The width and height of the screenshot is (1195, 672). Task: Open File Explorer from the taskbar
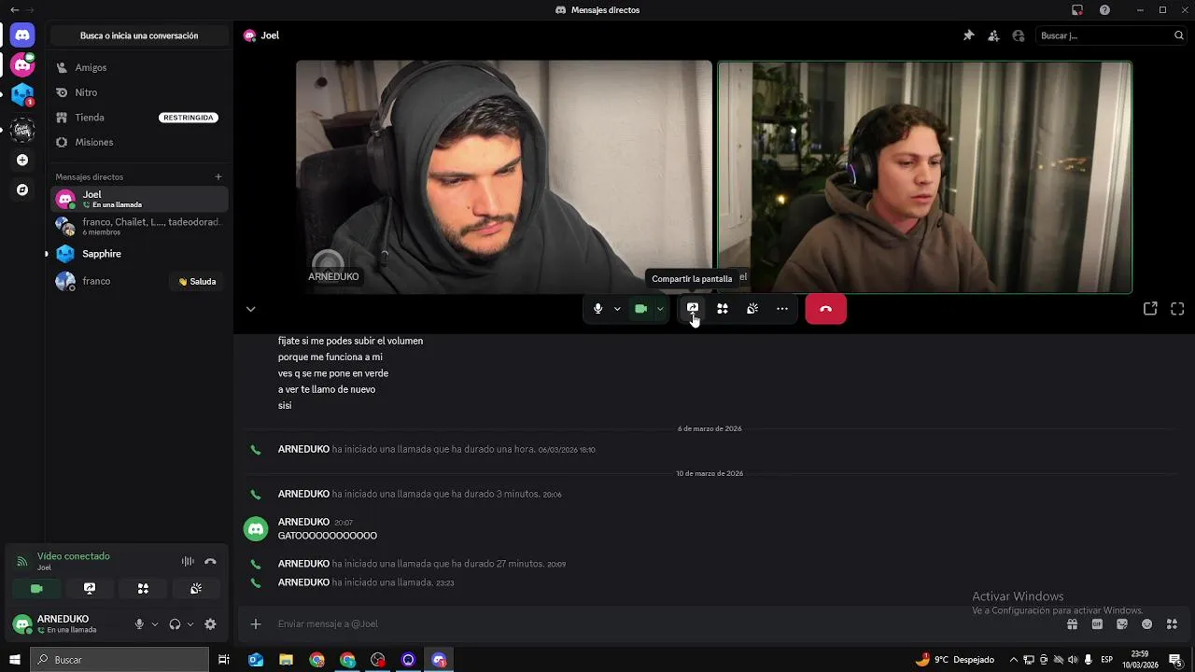(286, 660)
